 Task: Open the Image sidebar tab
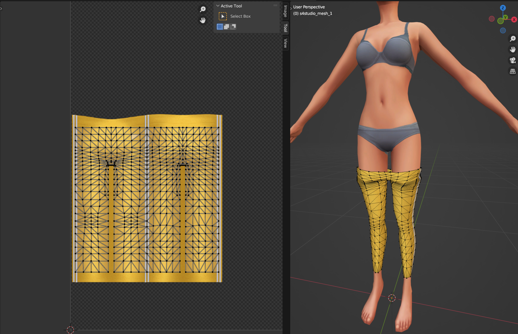pos(286,11)
